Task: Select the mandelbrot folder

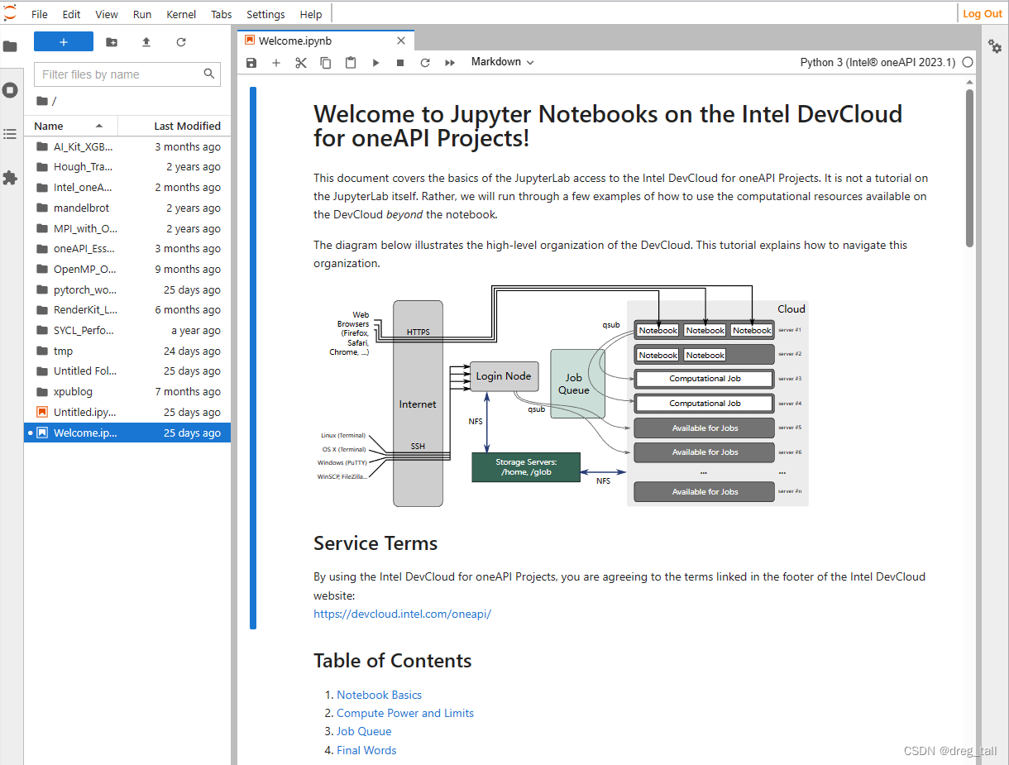Action: [x=127, y=208]
